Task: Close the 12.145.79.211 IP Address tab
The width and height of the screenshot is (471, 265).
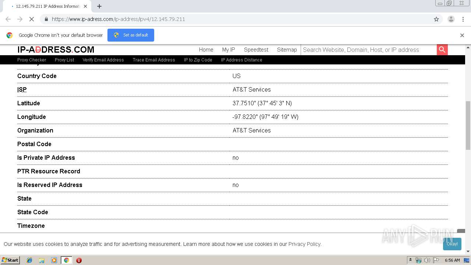Action: 85,6
